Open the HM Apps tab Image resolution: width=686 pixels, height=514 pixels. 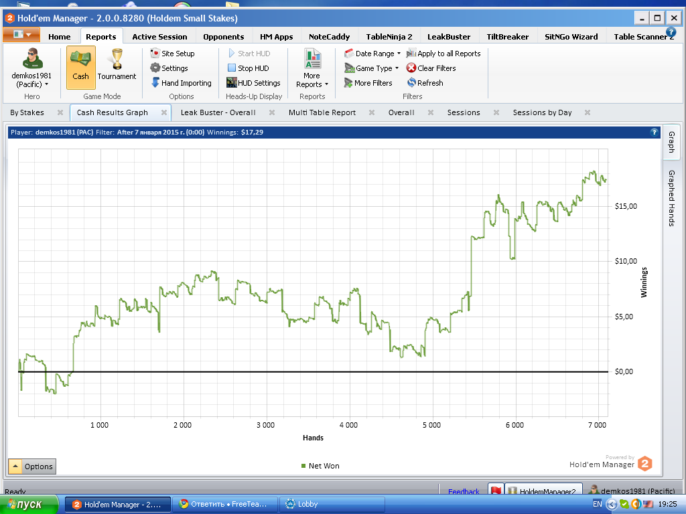277,37
